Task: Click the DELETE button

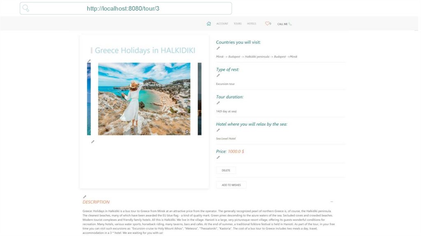Action: 226,170
